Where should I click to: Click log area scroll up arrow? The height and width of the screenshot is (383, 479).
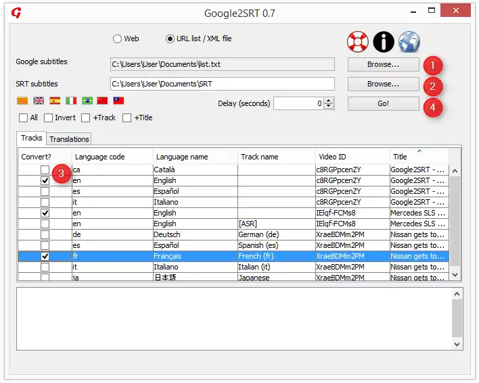point(457,294)
